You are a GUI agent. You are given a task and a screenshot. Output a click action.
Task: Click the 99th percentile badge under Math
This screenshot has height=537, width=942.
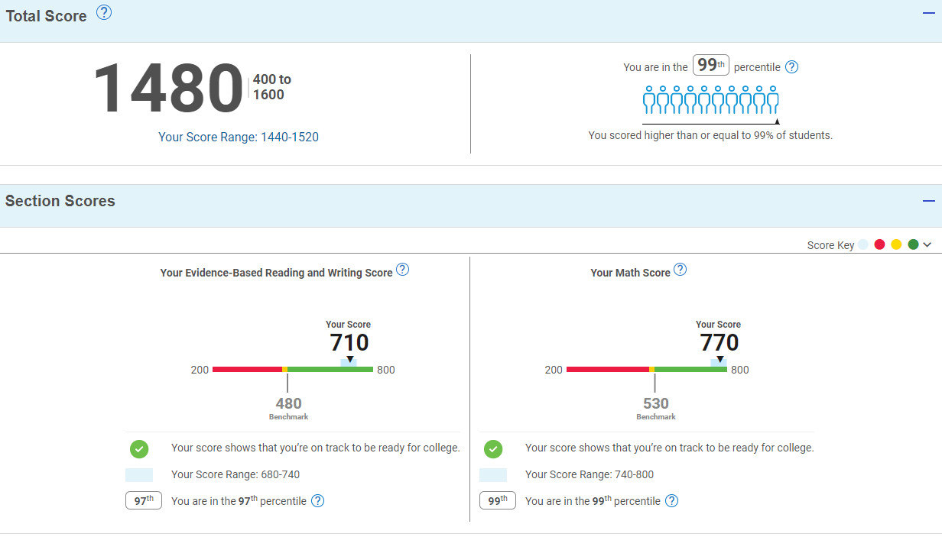498,501
